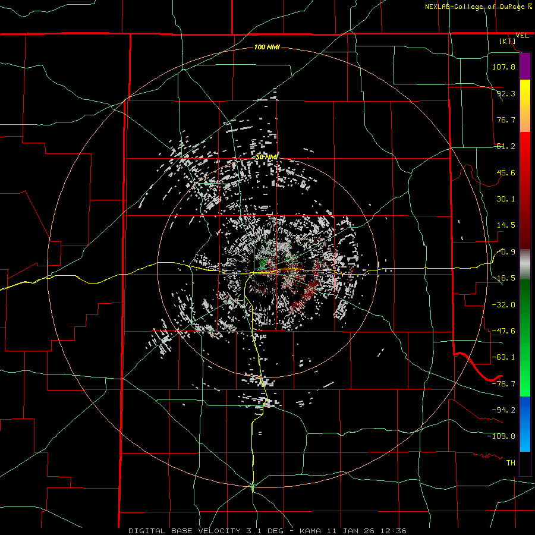Click the purple segment of velocity color bar

point(525,66)
